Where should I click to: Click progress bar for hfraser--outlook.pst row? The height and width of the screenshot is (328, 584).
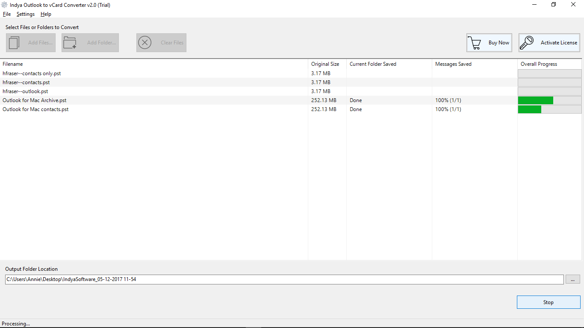(x=550, y=91)
